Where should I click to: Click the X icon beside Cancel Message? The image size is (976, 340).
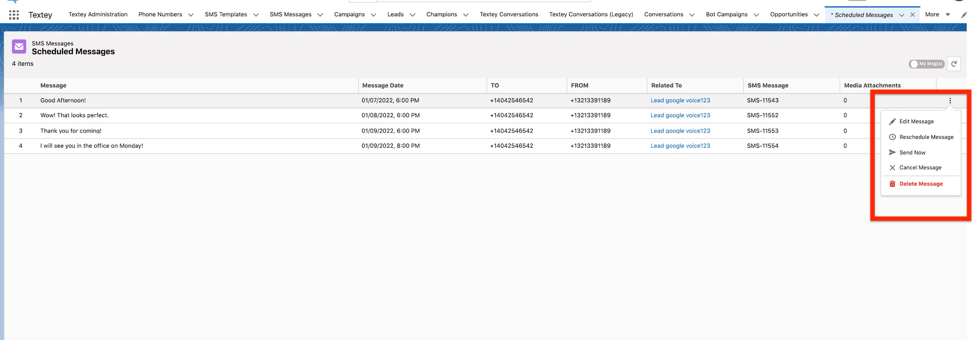click(x=892, y=168)
